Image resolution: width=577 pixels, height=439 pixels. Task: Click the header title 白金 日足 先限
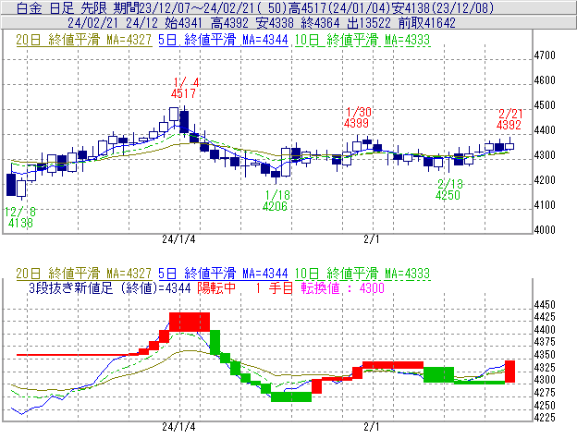pos(61,8)
